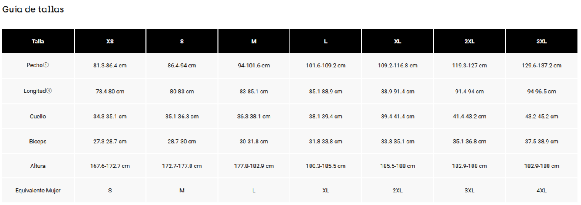The width and height of the screenshot is (581, 205).
Task: Click the info icon next to Pecho
Action: 46,65
